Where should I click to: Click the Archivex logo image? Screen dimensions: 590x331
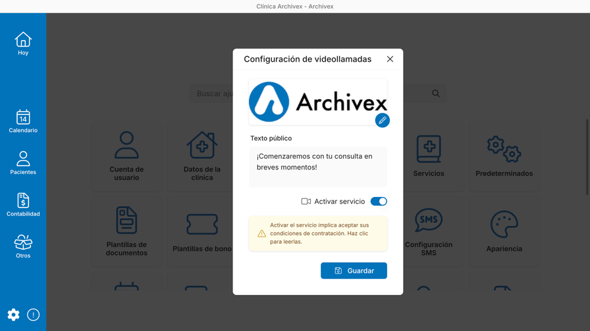pos(317,102)
